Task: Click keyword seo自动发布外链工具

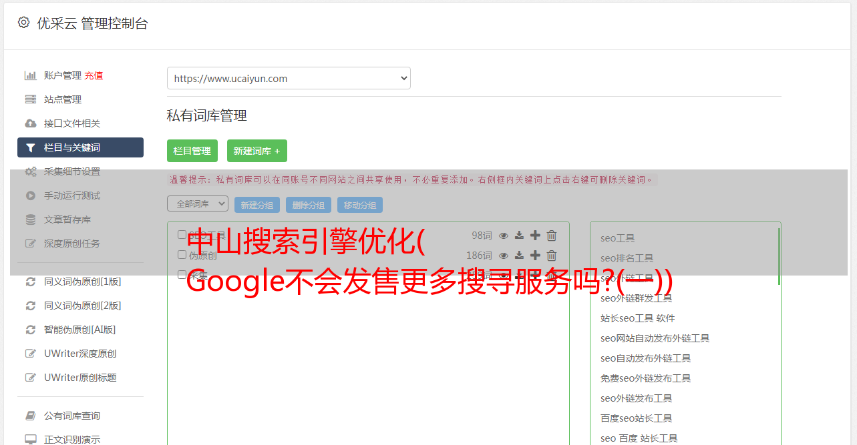Action: tap(646, 358)
